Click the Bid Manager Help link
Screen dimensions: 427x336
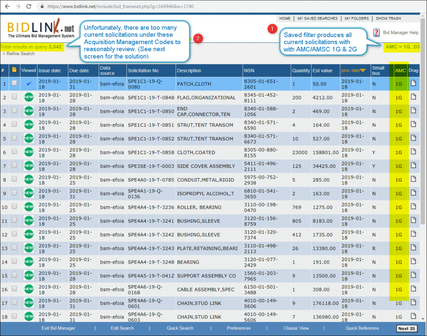click(401, 32)
